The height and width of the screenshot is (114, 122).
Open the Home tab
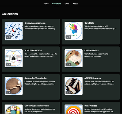46,4
